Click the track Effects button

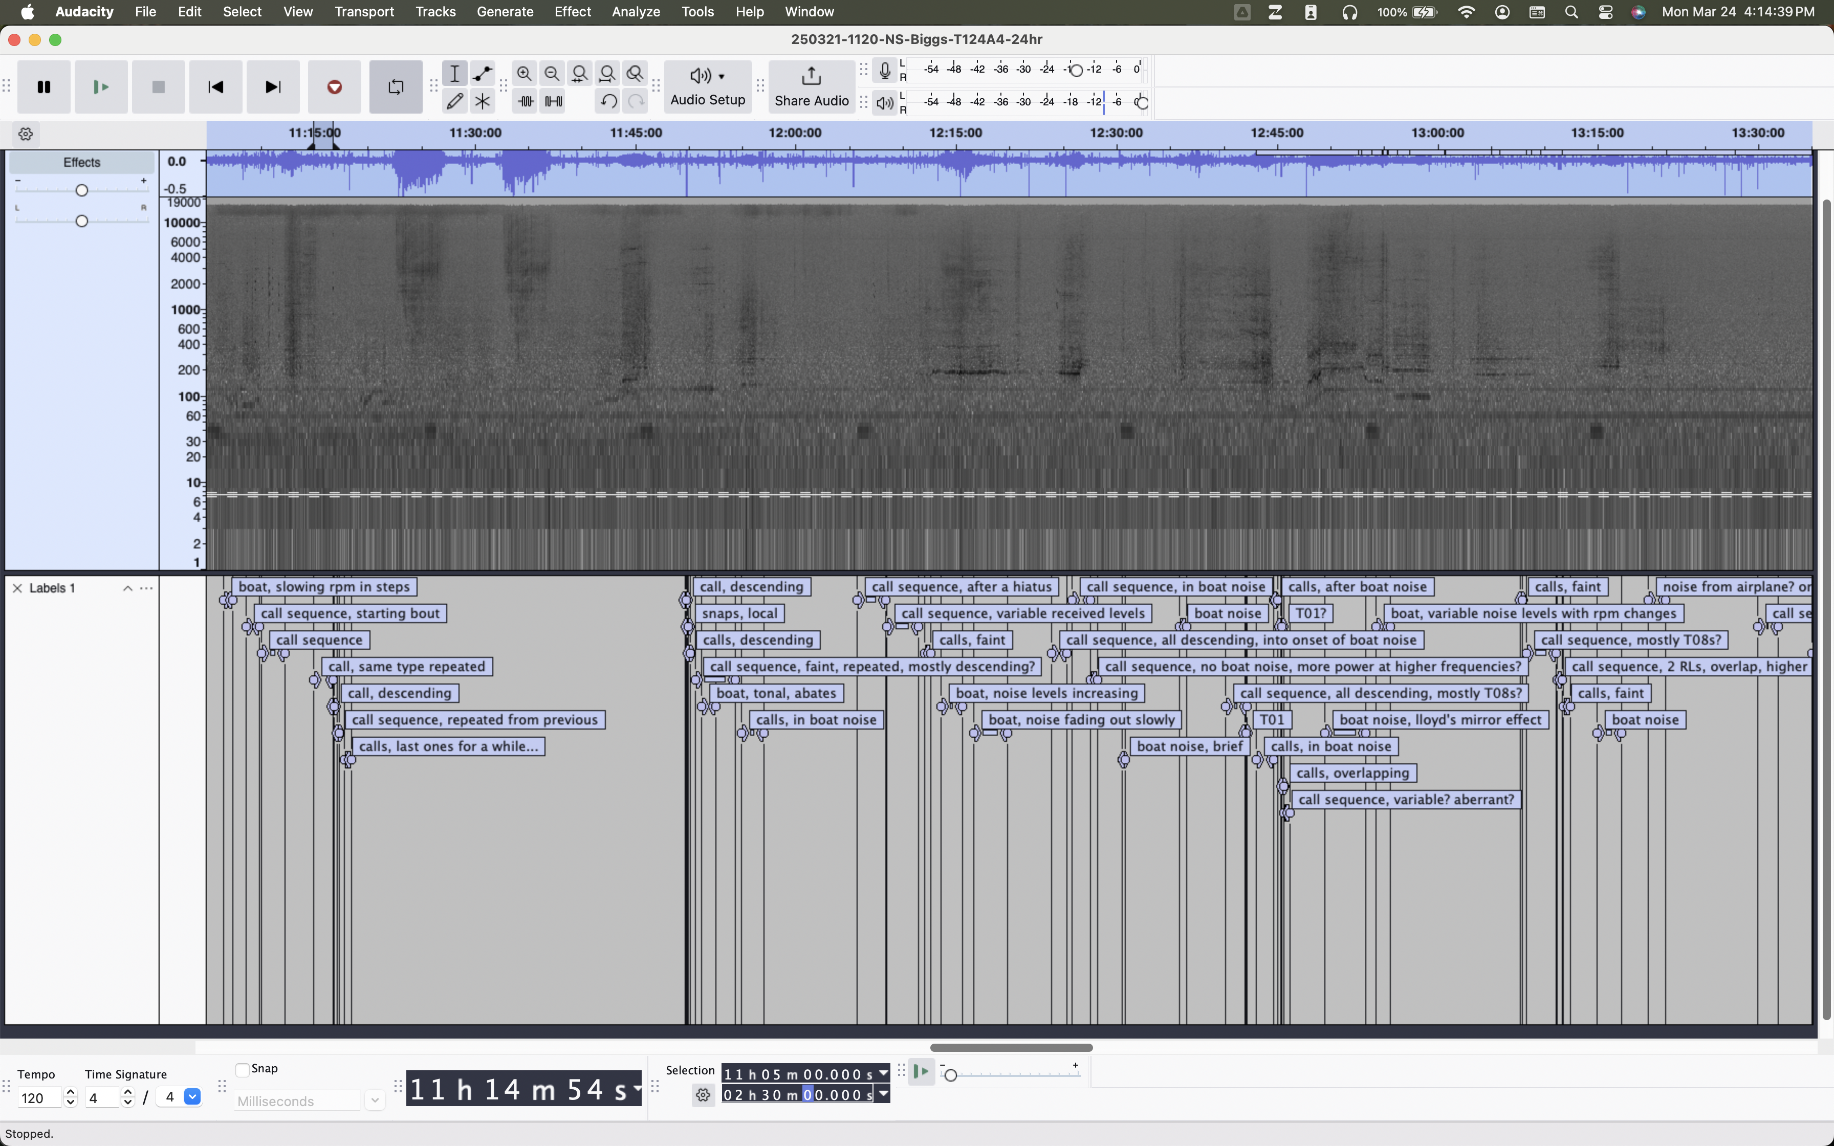click(x=82, y=162)
